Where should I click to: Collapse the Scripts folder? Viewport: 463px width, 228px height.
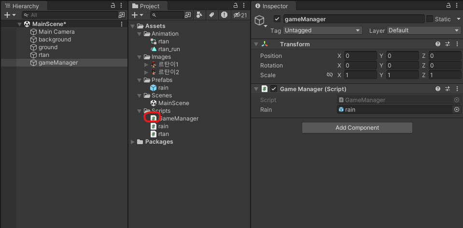(140, 111)
